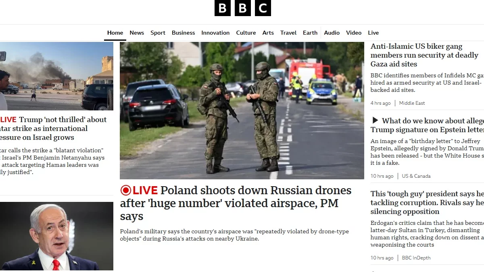Open the Poland shoots down Russian drones headline
484x272 pixels.
[x=236, y=203]
